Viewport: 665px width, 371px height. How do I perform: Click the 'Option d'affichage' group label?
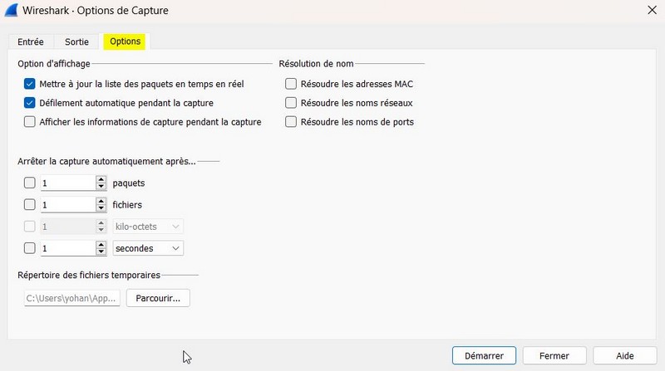coord(54,64)
